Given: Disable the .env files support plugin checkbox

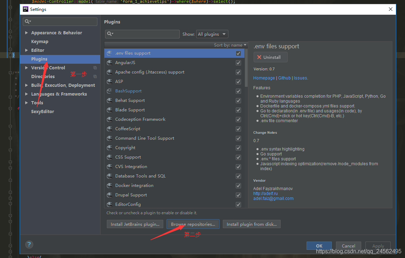Looking at the screenshot, I should pos(238,54).
